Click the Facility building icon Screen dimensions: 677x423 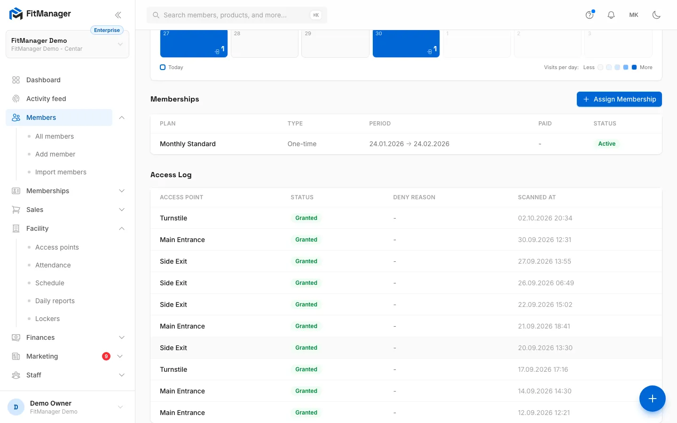16,228
